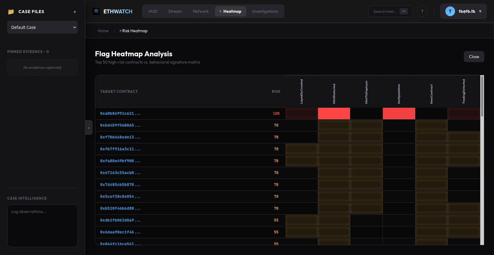Click the LiquidityCreated cell for 0xa0b86991c621
494x255 pixels.
tap(302, 114)
